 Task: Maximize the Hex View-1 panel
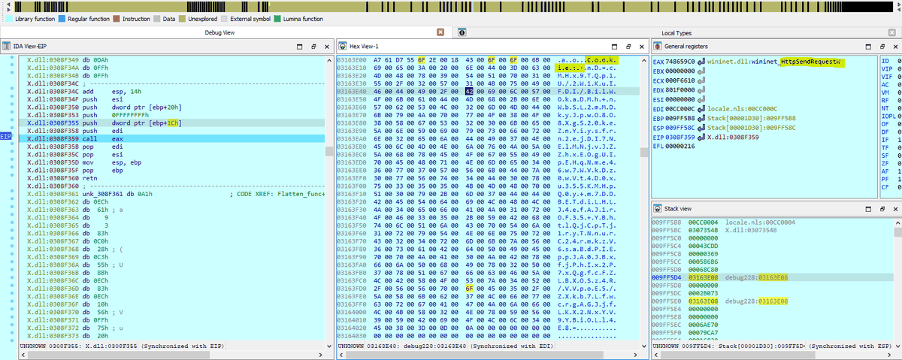[615, 47]
